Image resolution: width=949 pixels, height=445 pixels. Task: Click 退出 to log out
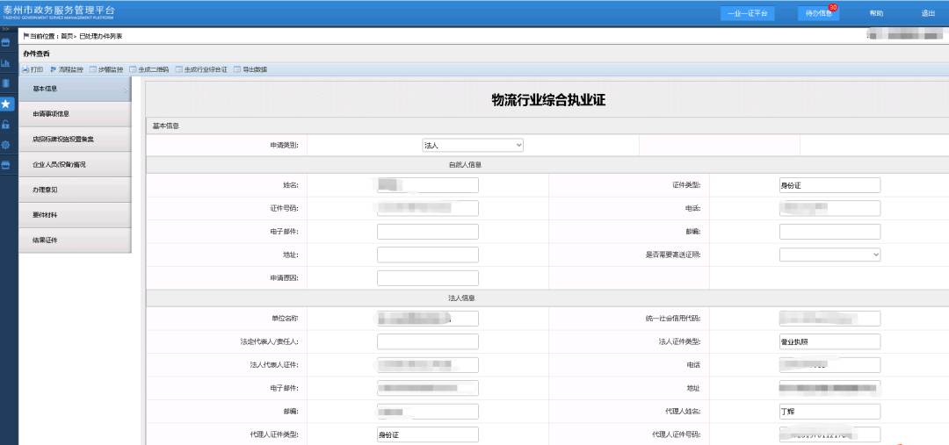pos(928,13)
